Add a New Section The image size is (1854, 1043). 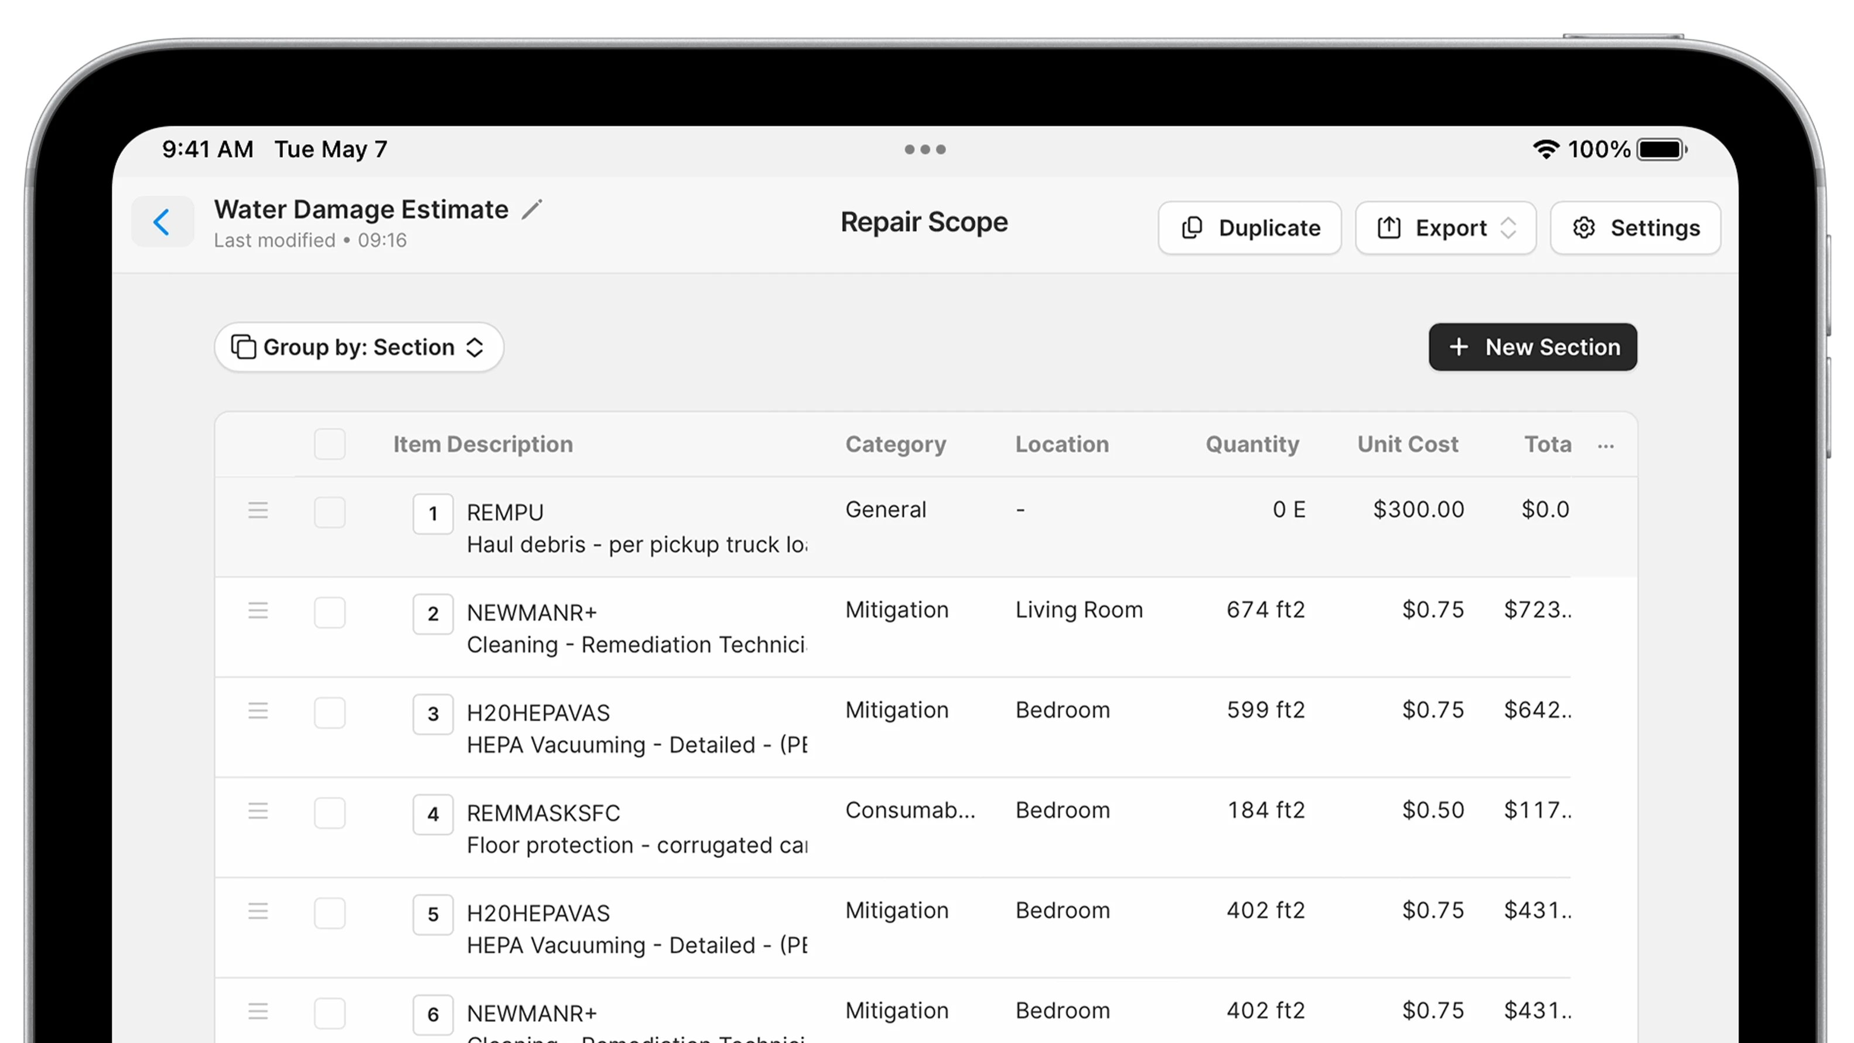click(x=1532, y=347)
